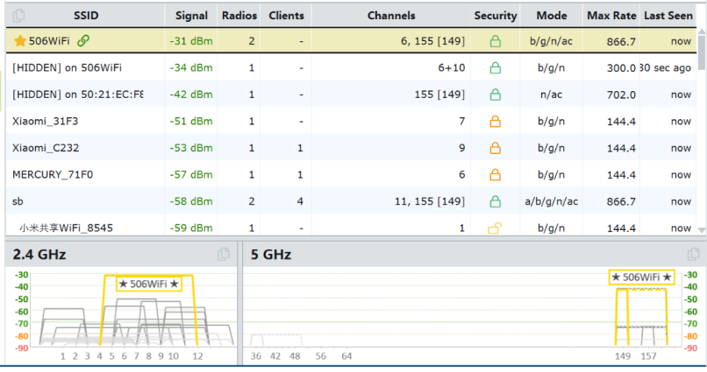The height and width of the screenshot is (372, 707).
Task: Click the 5 GHz panel title
Action: (x=271, y=254)
